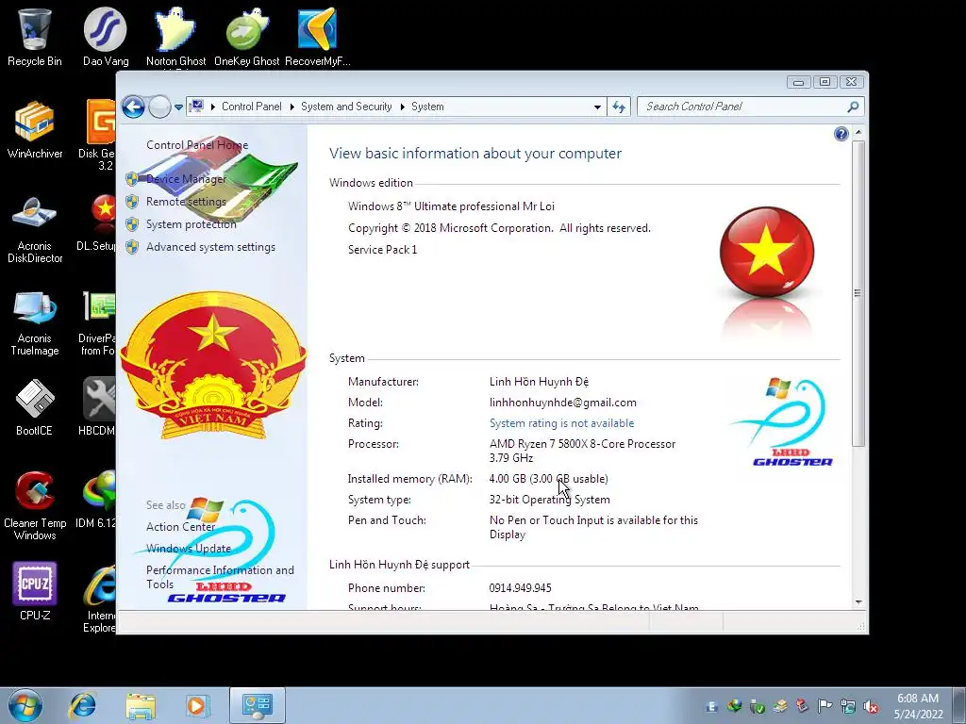This screenshot has width=966, height=724.
Task: Launch OneKey Ghost shortcut
Action: [x=246, y=37]
